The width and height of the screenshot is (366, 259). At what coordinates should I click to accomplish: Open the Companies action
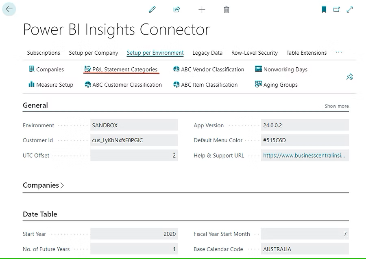pyautogui.click(x=46, y=69)
